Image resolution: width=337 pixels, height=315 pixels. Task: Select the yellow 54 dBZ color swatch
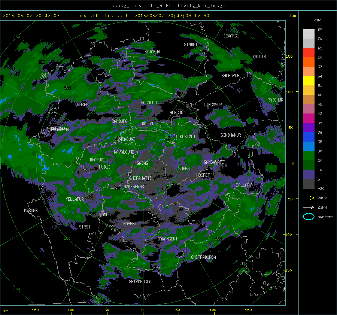309,81
